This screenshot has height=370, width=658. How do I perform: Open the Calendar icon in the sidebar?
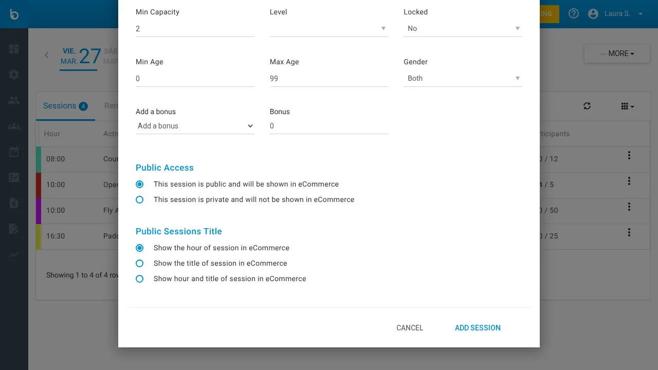pyautogui.click(x=14, y=152)
